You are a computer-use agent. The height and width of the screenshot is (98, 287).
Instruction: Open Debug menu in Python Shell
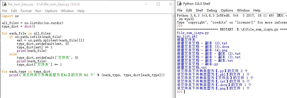click(x=212, y=10)
